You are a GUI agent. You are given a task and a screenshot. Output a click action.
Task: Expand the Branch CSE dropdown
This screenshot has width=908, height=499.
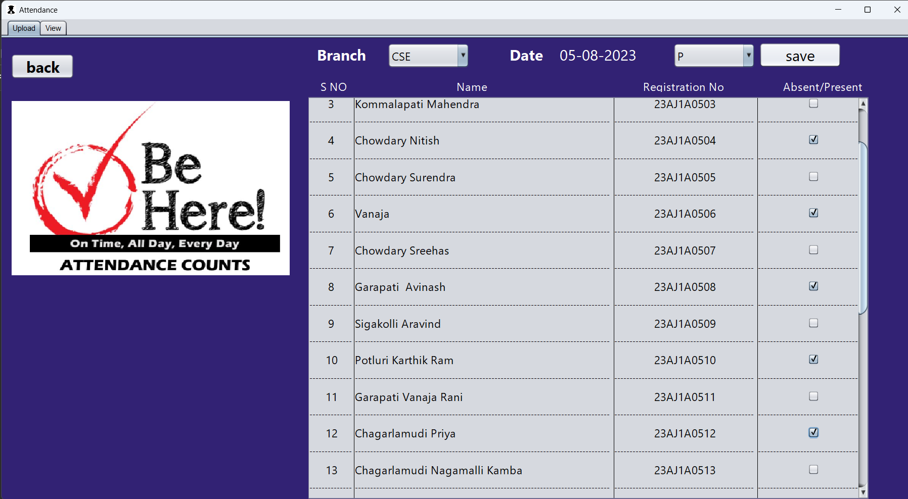point(463,56)
